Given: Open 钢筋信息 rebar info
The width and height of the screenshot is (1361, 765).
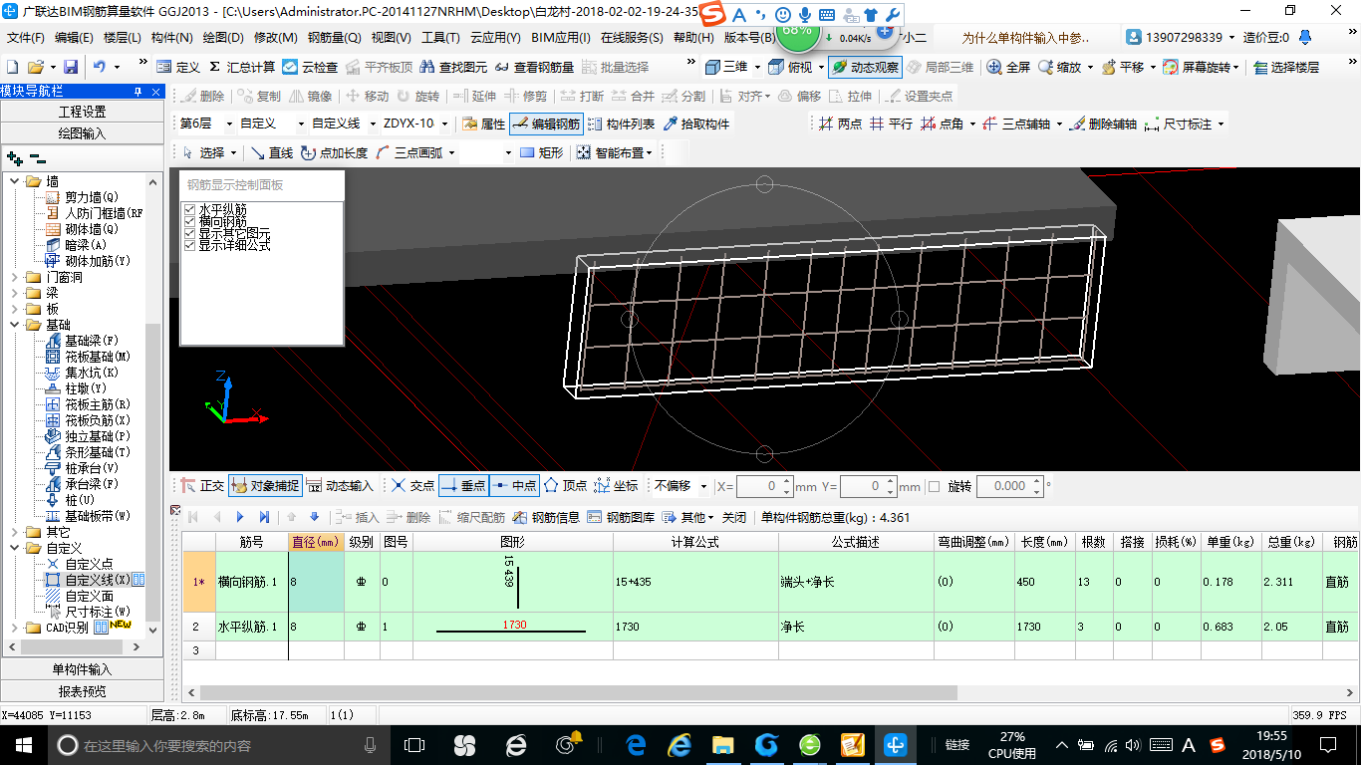Looking at the screenshot, I should pos(546,517).
